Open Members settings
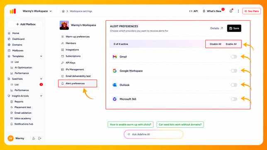Viewport: 267px width, 150px height. [x=69, y=43]
